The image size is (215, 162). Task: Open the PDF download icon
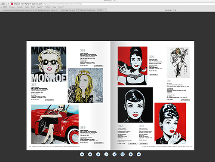[106, 154]
